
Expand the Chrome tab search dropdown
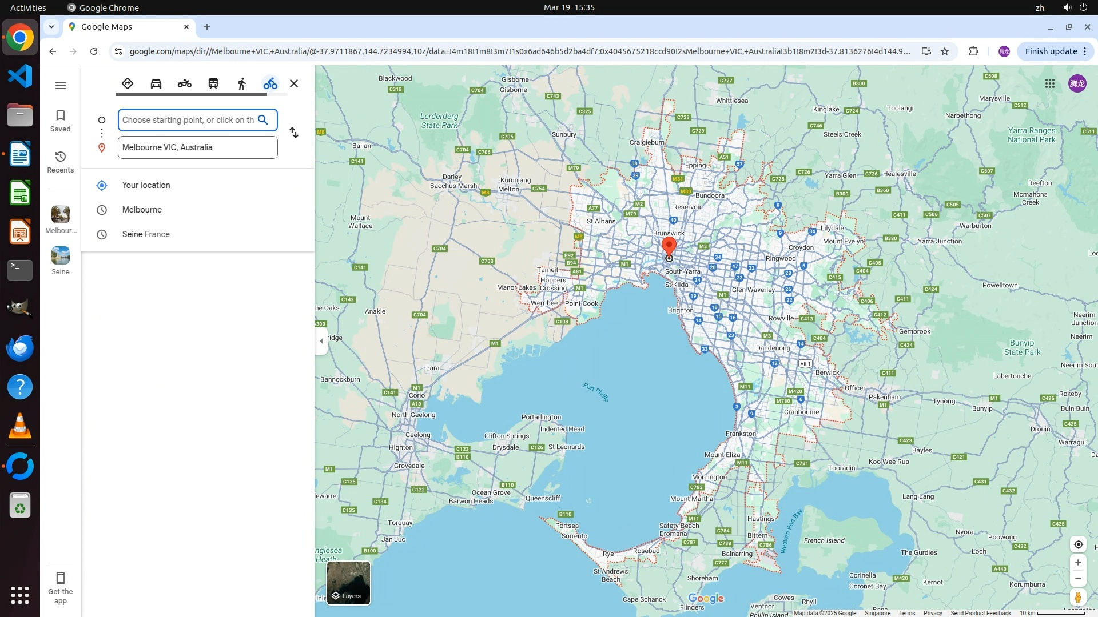tap(51, 27)
